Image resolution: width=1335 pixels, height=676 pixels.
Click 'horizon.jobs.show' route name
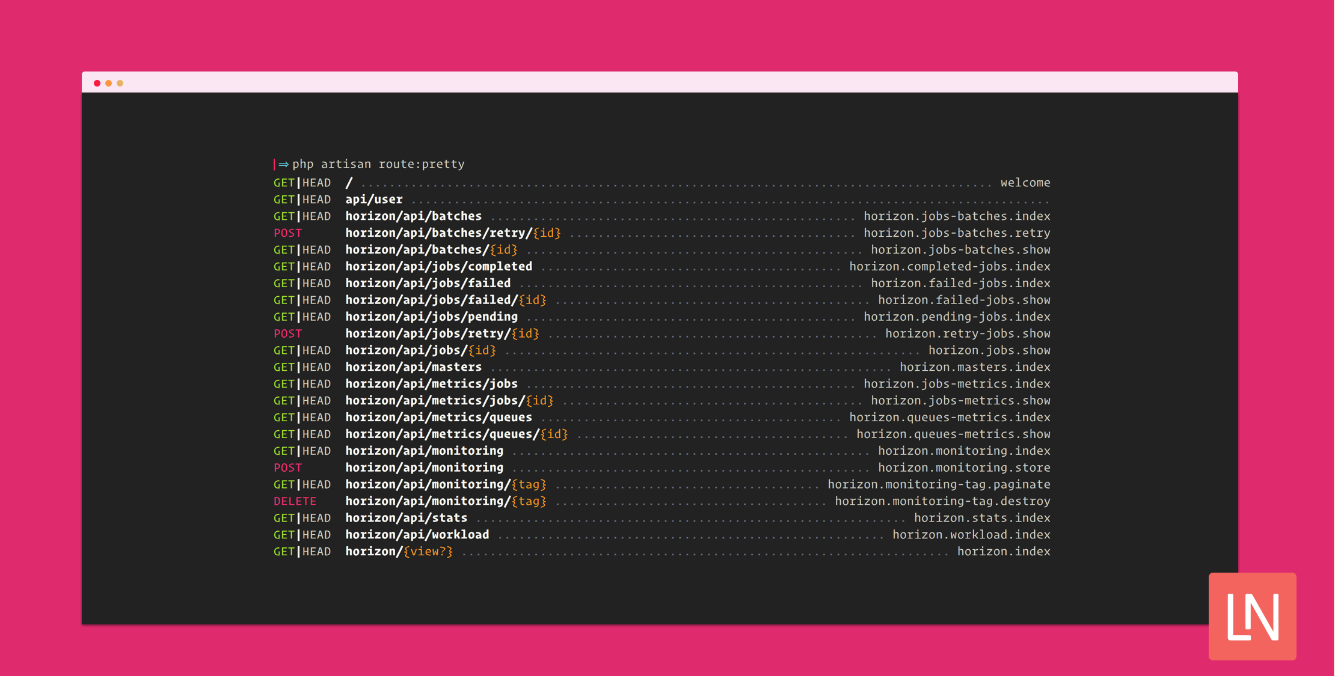coord(989,350)
